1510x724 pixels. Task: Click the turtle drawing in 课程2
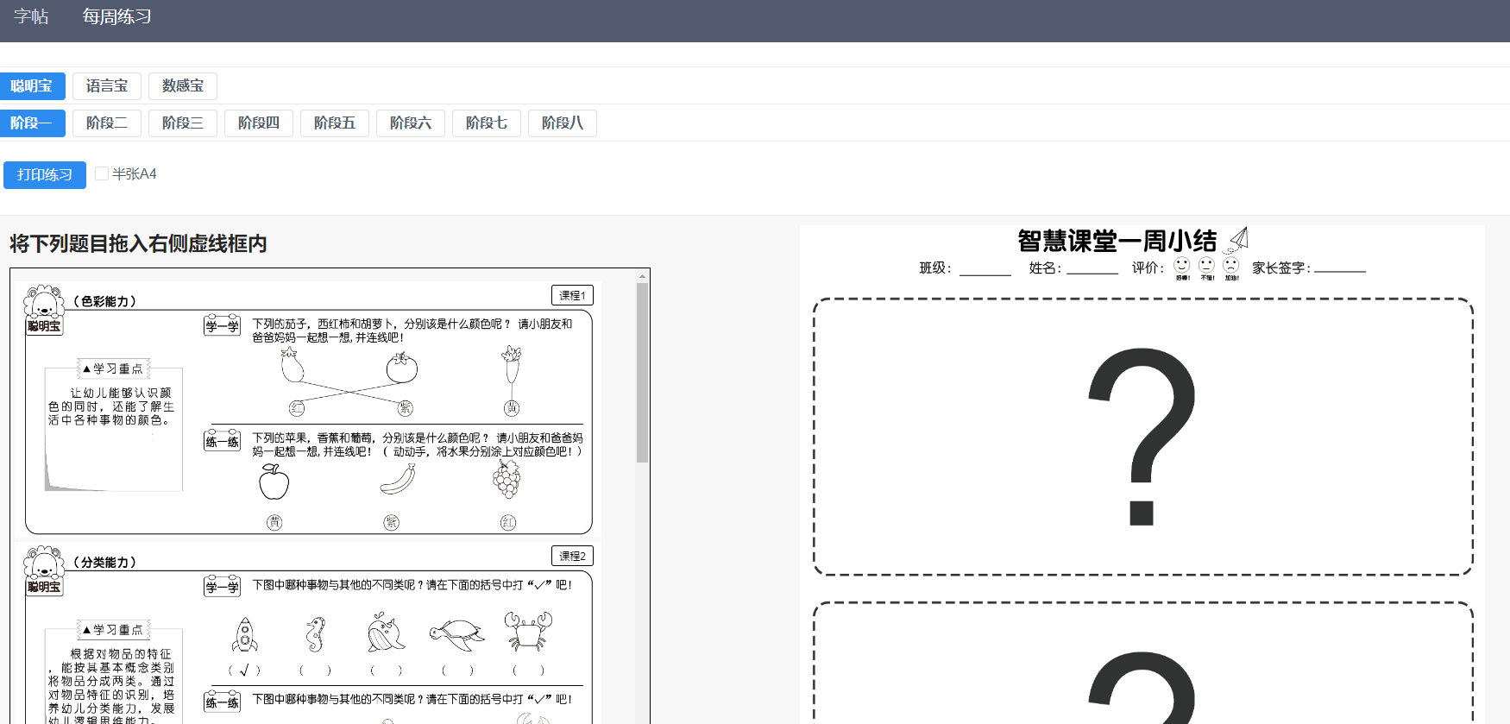pos(457,635)
